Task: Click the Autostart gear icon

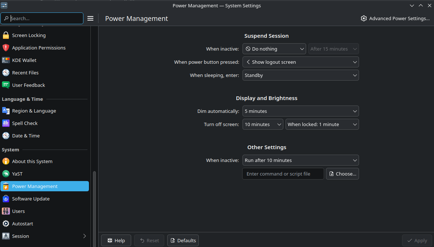Action: [6, 224]
